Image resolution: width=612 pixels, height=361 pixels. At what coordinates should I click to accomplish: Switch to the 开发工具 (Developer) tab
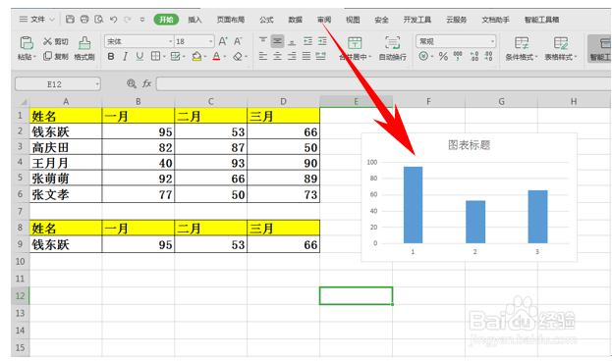(x=417, y=20)
